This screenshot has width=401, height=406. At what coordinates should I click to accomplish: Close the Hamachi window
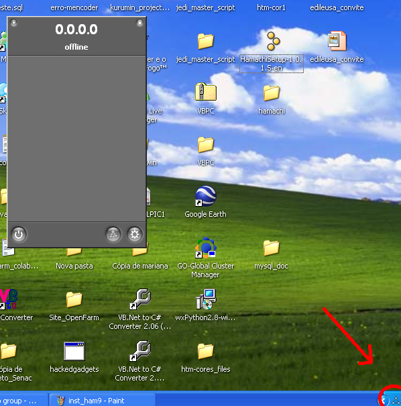tap(139, 23)
